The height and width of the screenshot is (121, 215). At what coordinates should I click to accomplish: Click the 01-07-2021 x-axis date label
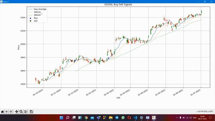[x=196, y=92]
